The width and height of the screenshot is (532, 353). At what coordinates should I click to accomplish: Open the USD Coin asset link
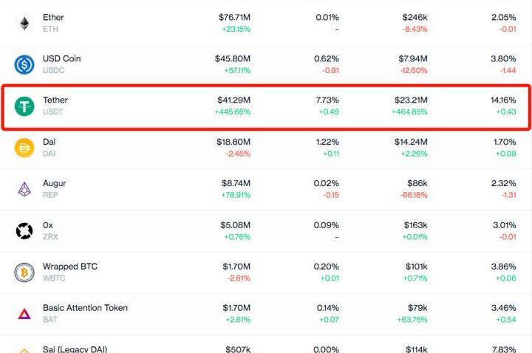[x=62, y=58]
